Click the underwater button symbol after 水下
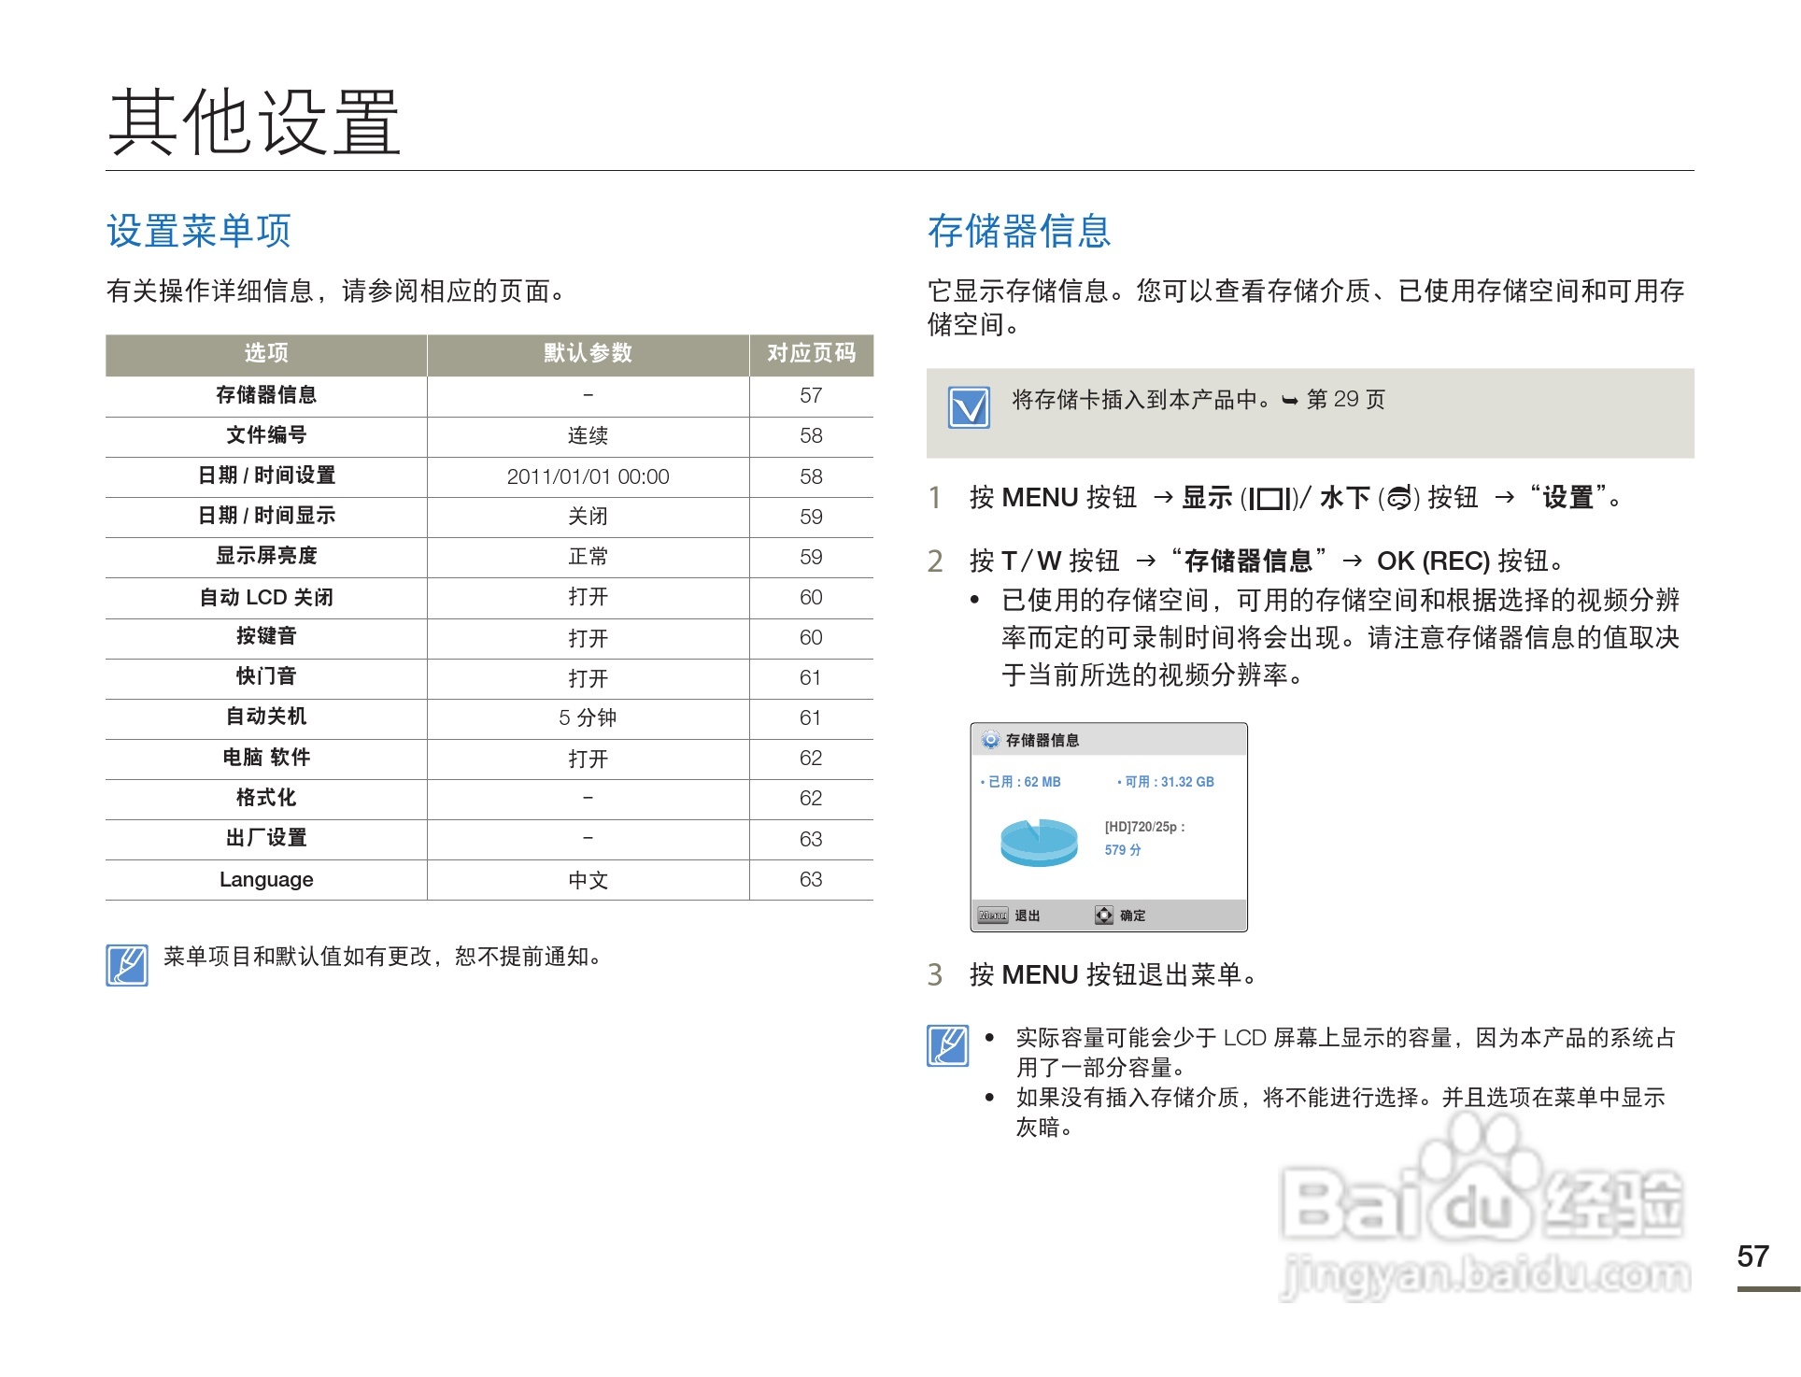1801x1377 pixels. coord(1399,499)
